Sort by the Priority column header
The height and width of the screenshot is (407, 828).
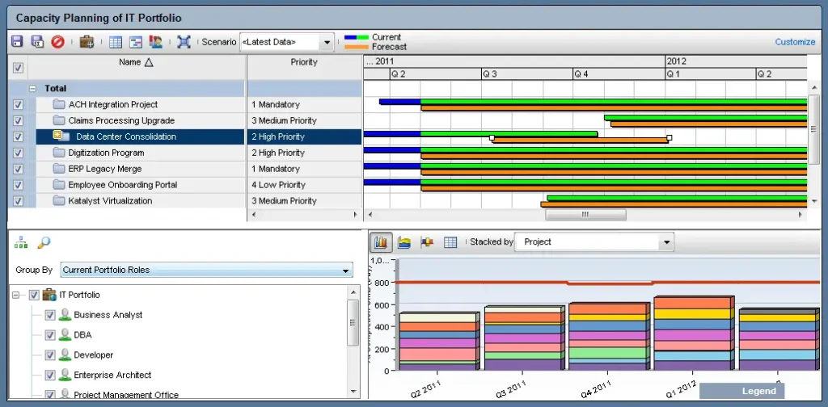pyautogui.click(x=304, y=62)
